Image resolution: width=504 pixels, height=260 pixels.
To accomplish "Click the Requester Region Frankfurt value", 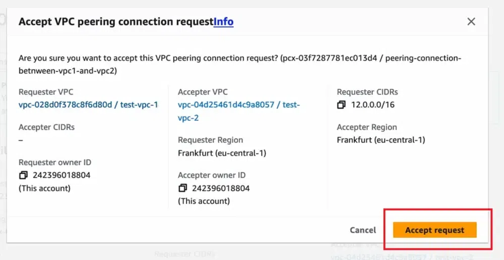I will tap(222, 153).
